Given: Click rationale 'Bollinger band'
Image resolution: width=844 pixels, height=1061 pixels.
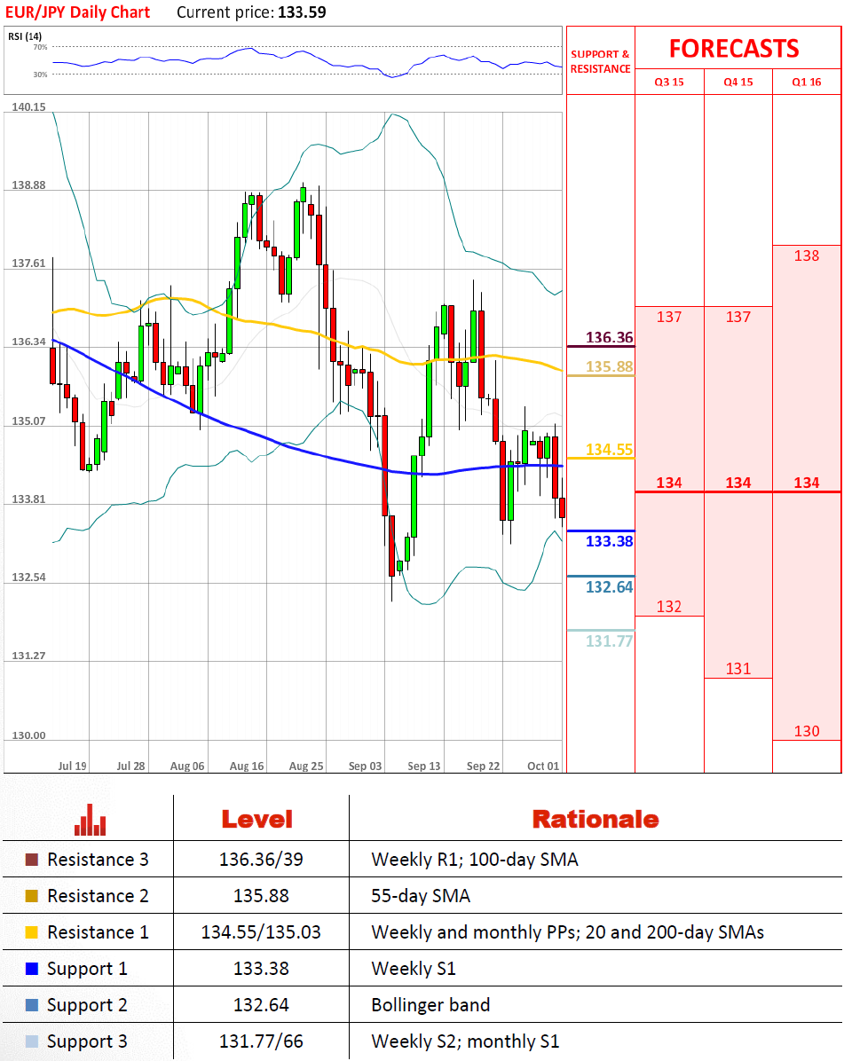Looking at the screenshot, I should 430,1005.
